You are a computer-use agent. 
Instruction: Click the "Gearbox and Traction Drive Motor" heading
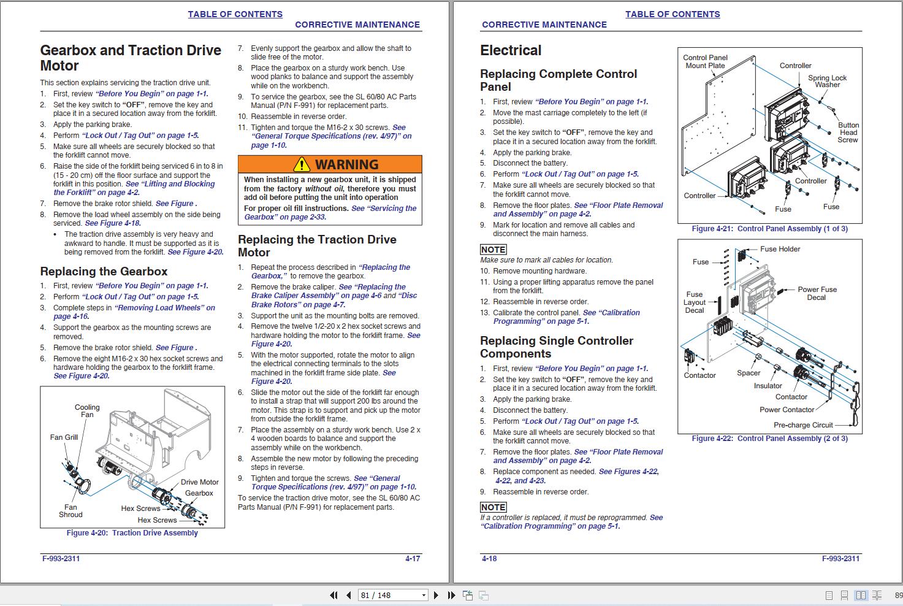point(131,58)
